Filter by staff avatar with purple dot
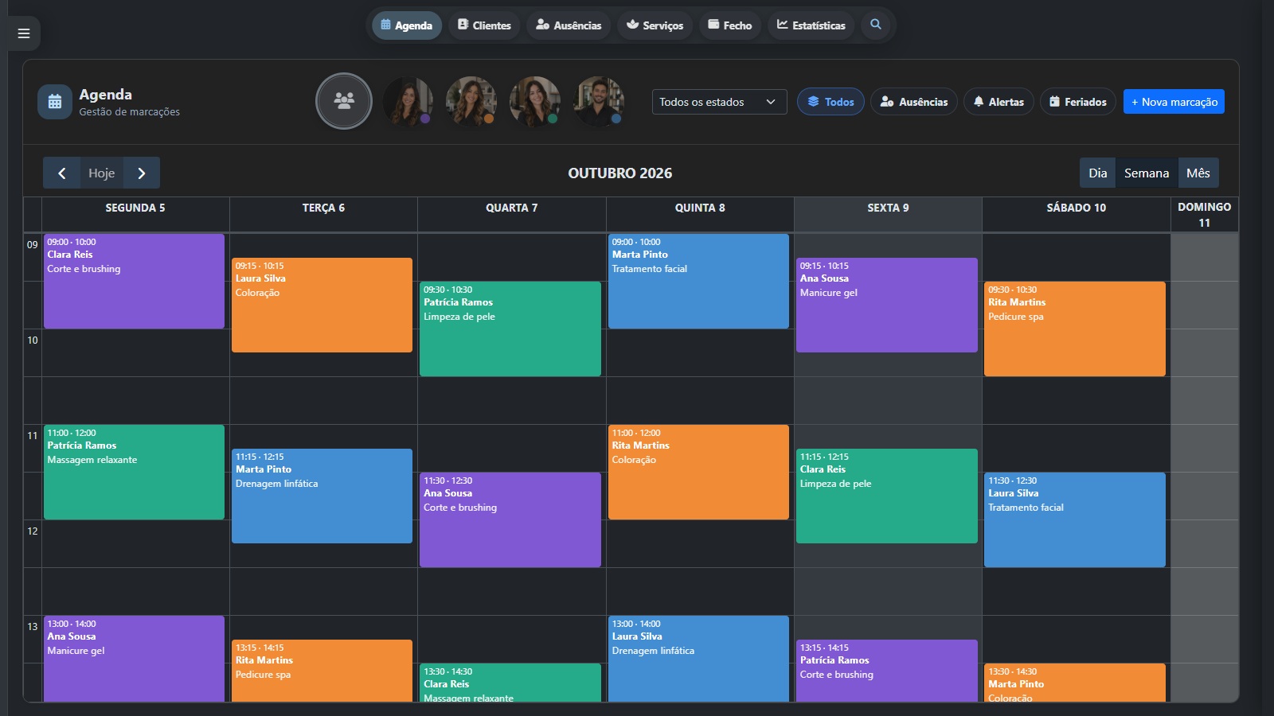Screen dimensions: 1274x716 (408, 101)
